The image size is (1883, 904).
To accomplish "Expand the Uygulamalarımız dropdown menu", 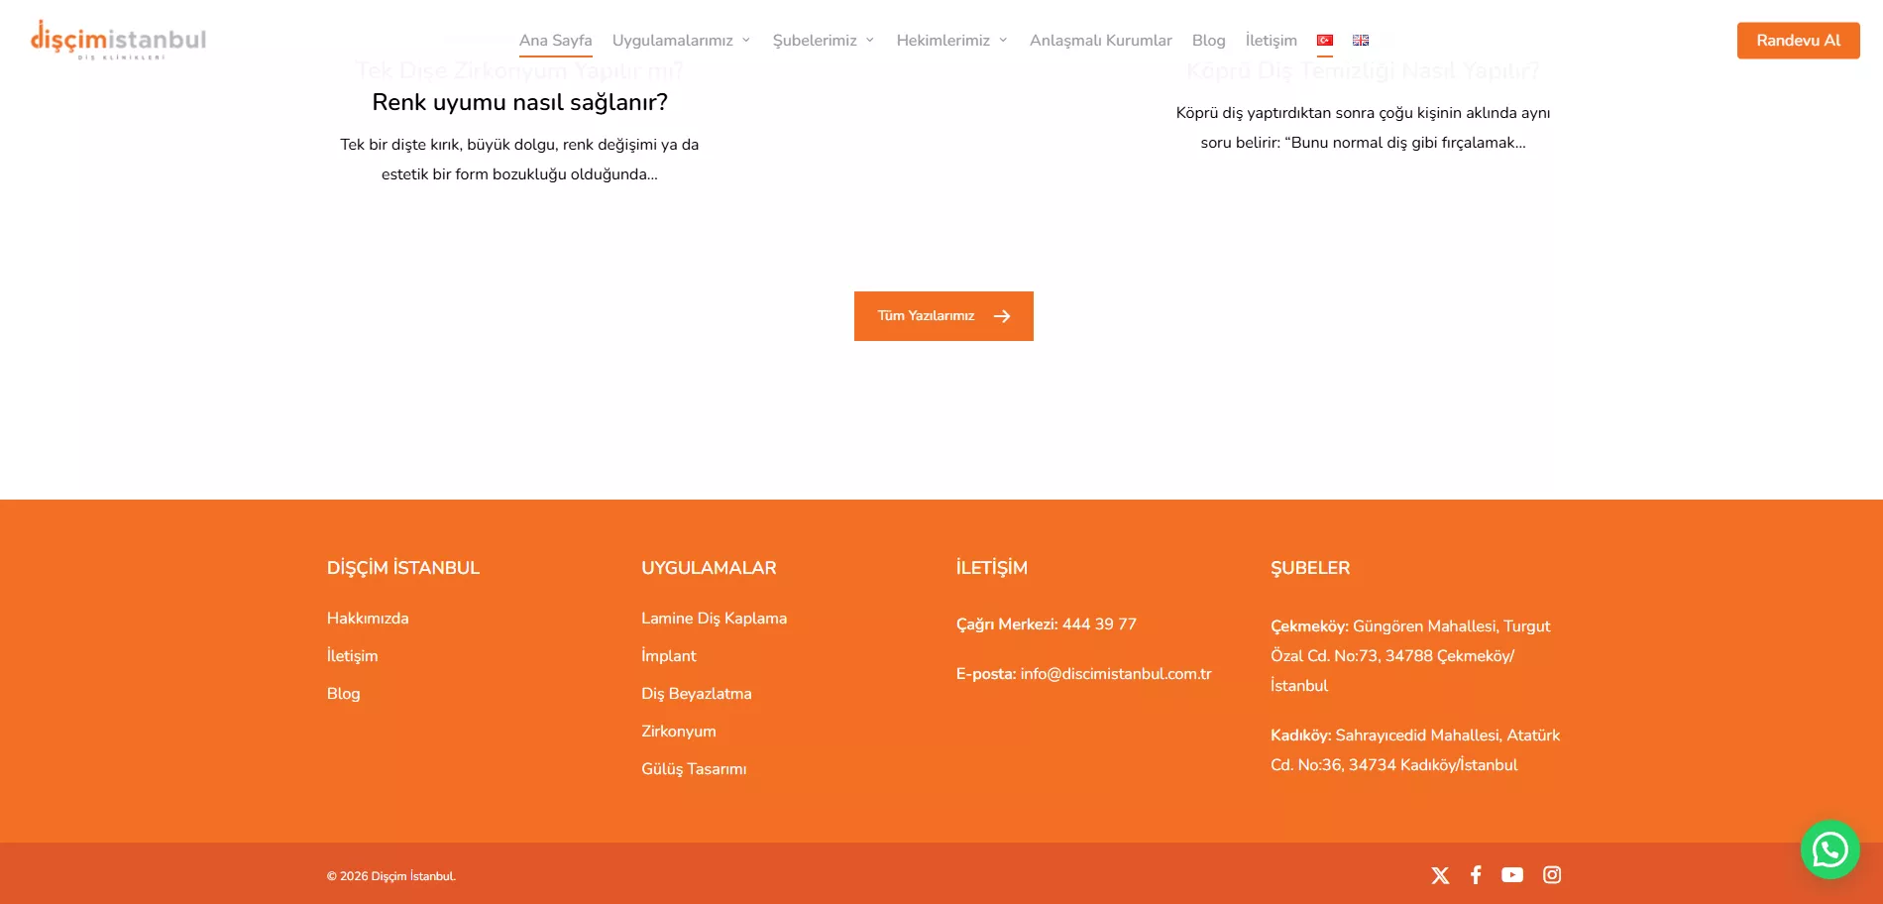I will pyautogui.click(x=681, y=41).
